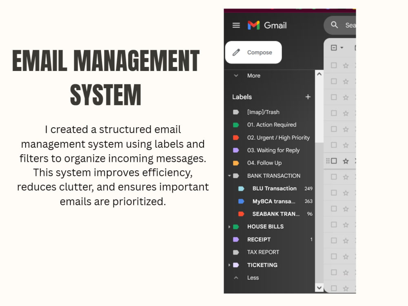Click the 249 unread count of BLU Transaction
This screenshot has width=408, height=306.
[x=308, y=188]
